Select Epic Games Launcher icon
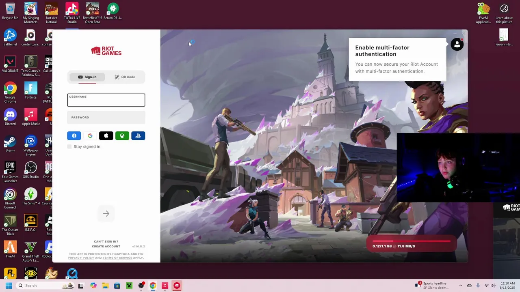 10,172
